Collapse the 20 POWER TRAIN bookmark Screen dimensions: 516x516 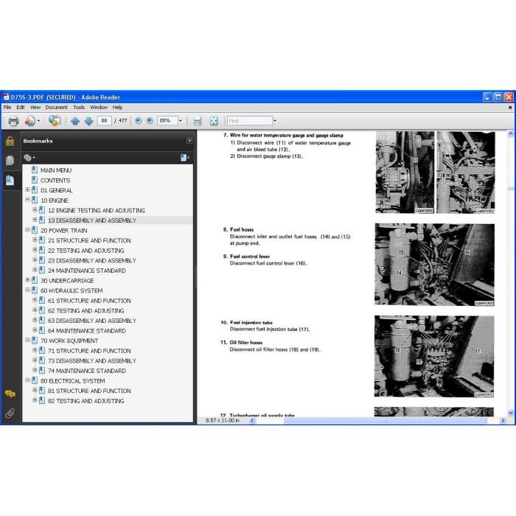(28, 230)
